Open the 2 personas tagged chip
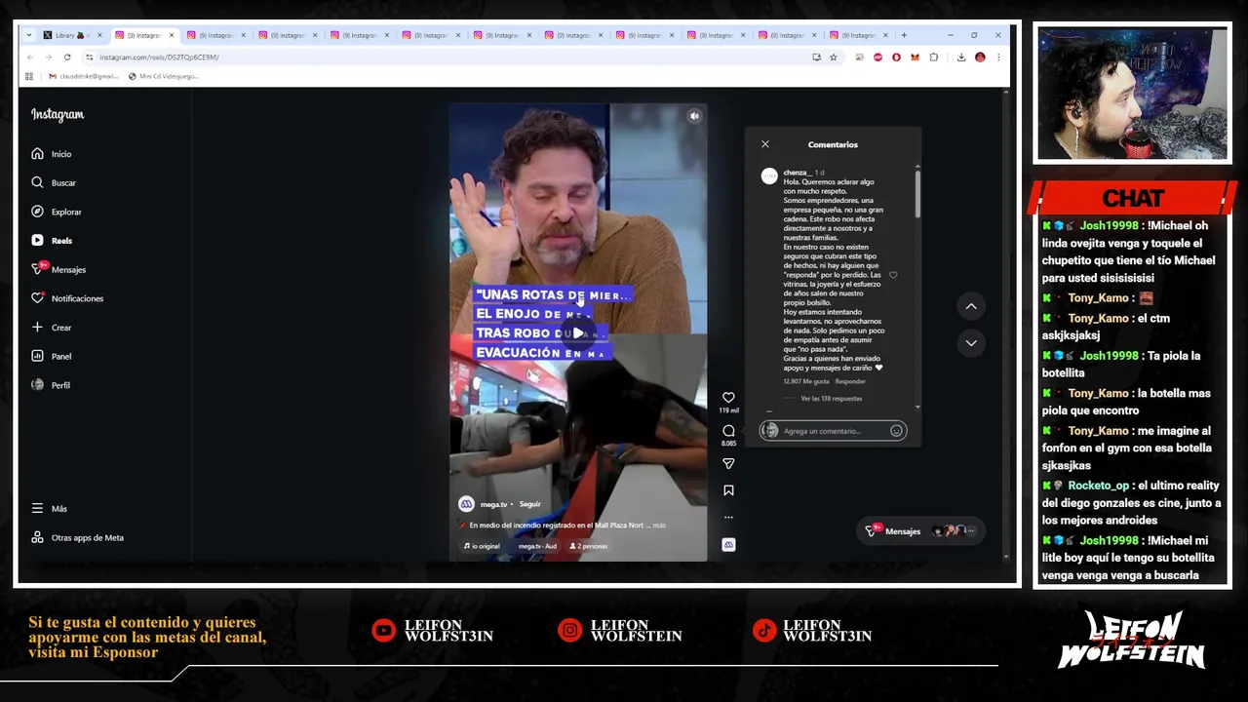Image resolution: width=1248 pixels, height=702 pixels. [x=588, y=546]
